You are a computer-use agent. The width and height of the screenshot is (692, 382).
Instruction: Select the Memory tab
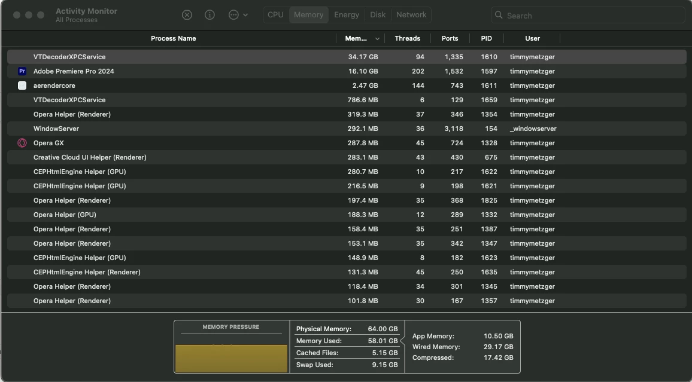308,14
